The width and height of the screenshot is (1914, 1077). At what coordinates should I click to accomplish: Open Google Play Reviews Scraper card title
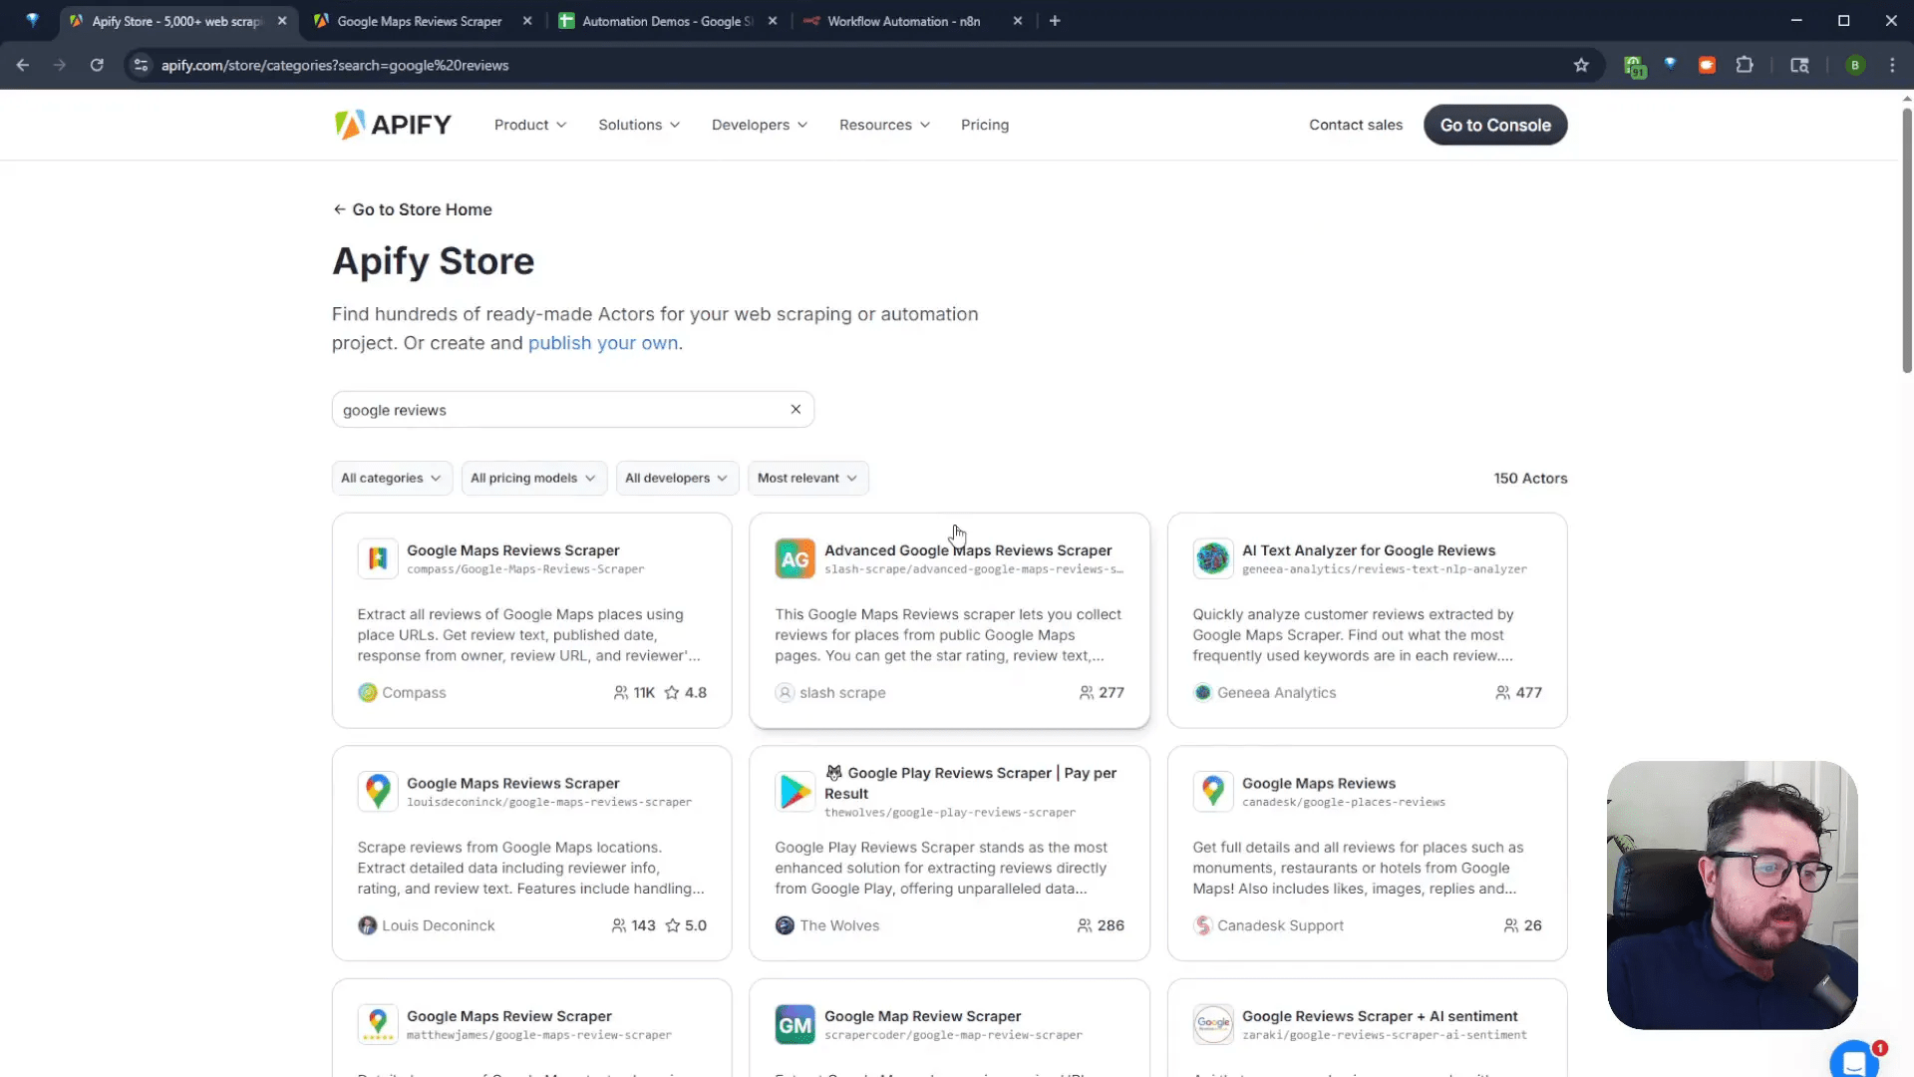point(970,783)
